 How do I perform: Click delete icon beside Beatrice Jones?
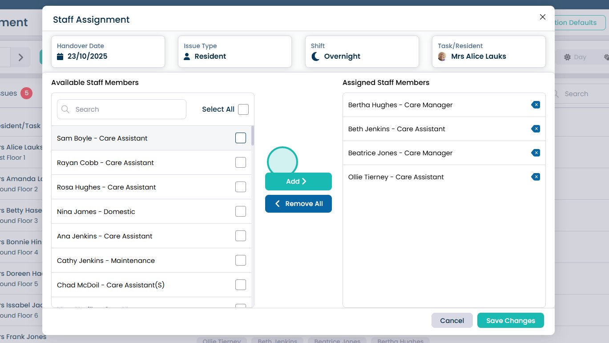(536, 153)
